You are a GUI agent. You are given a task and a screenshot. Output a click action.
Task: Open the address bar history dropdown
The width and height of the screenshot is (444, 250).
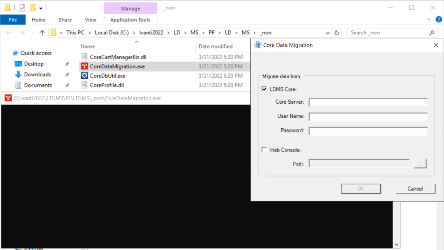coord(327,32)
